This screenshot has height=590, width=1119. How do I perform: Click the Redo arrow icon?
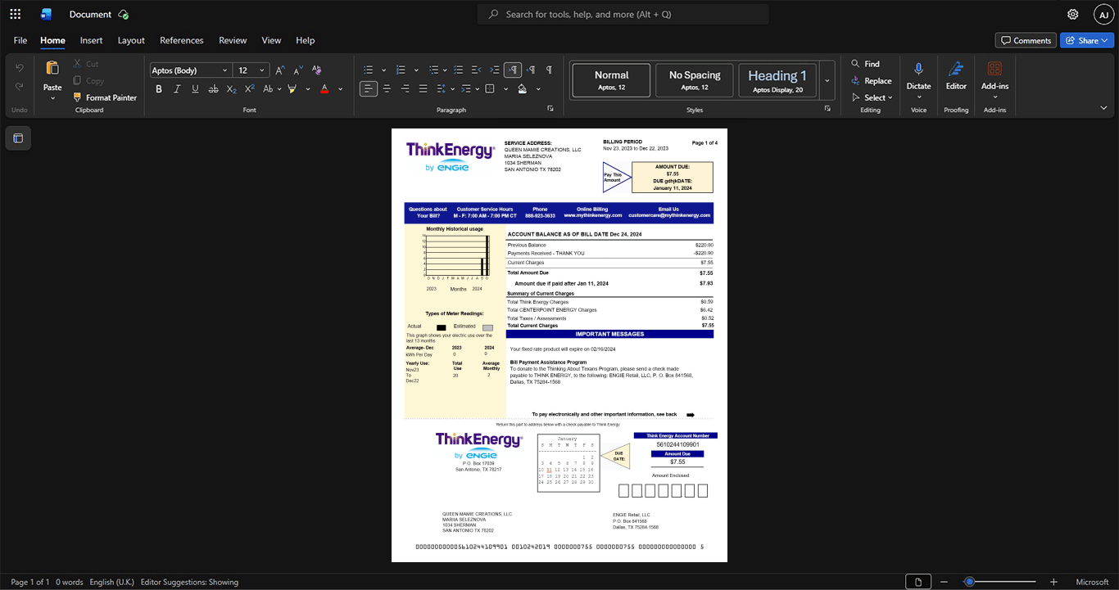click(20, 87)
